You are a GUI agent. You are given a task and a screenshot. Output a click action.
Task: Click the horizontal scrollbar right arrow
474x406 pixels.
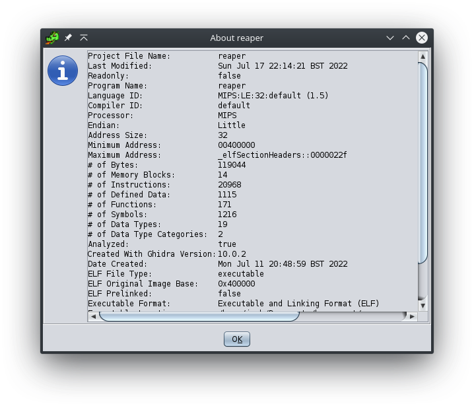[x=413, y=317]
